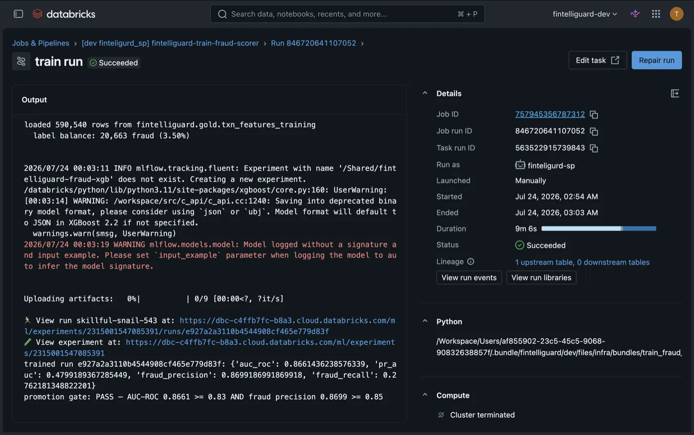Select the Job run ID number 846720641107052
The width and height of the screenshot is (694, 435).
(550, 131)
